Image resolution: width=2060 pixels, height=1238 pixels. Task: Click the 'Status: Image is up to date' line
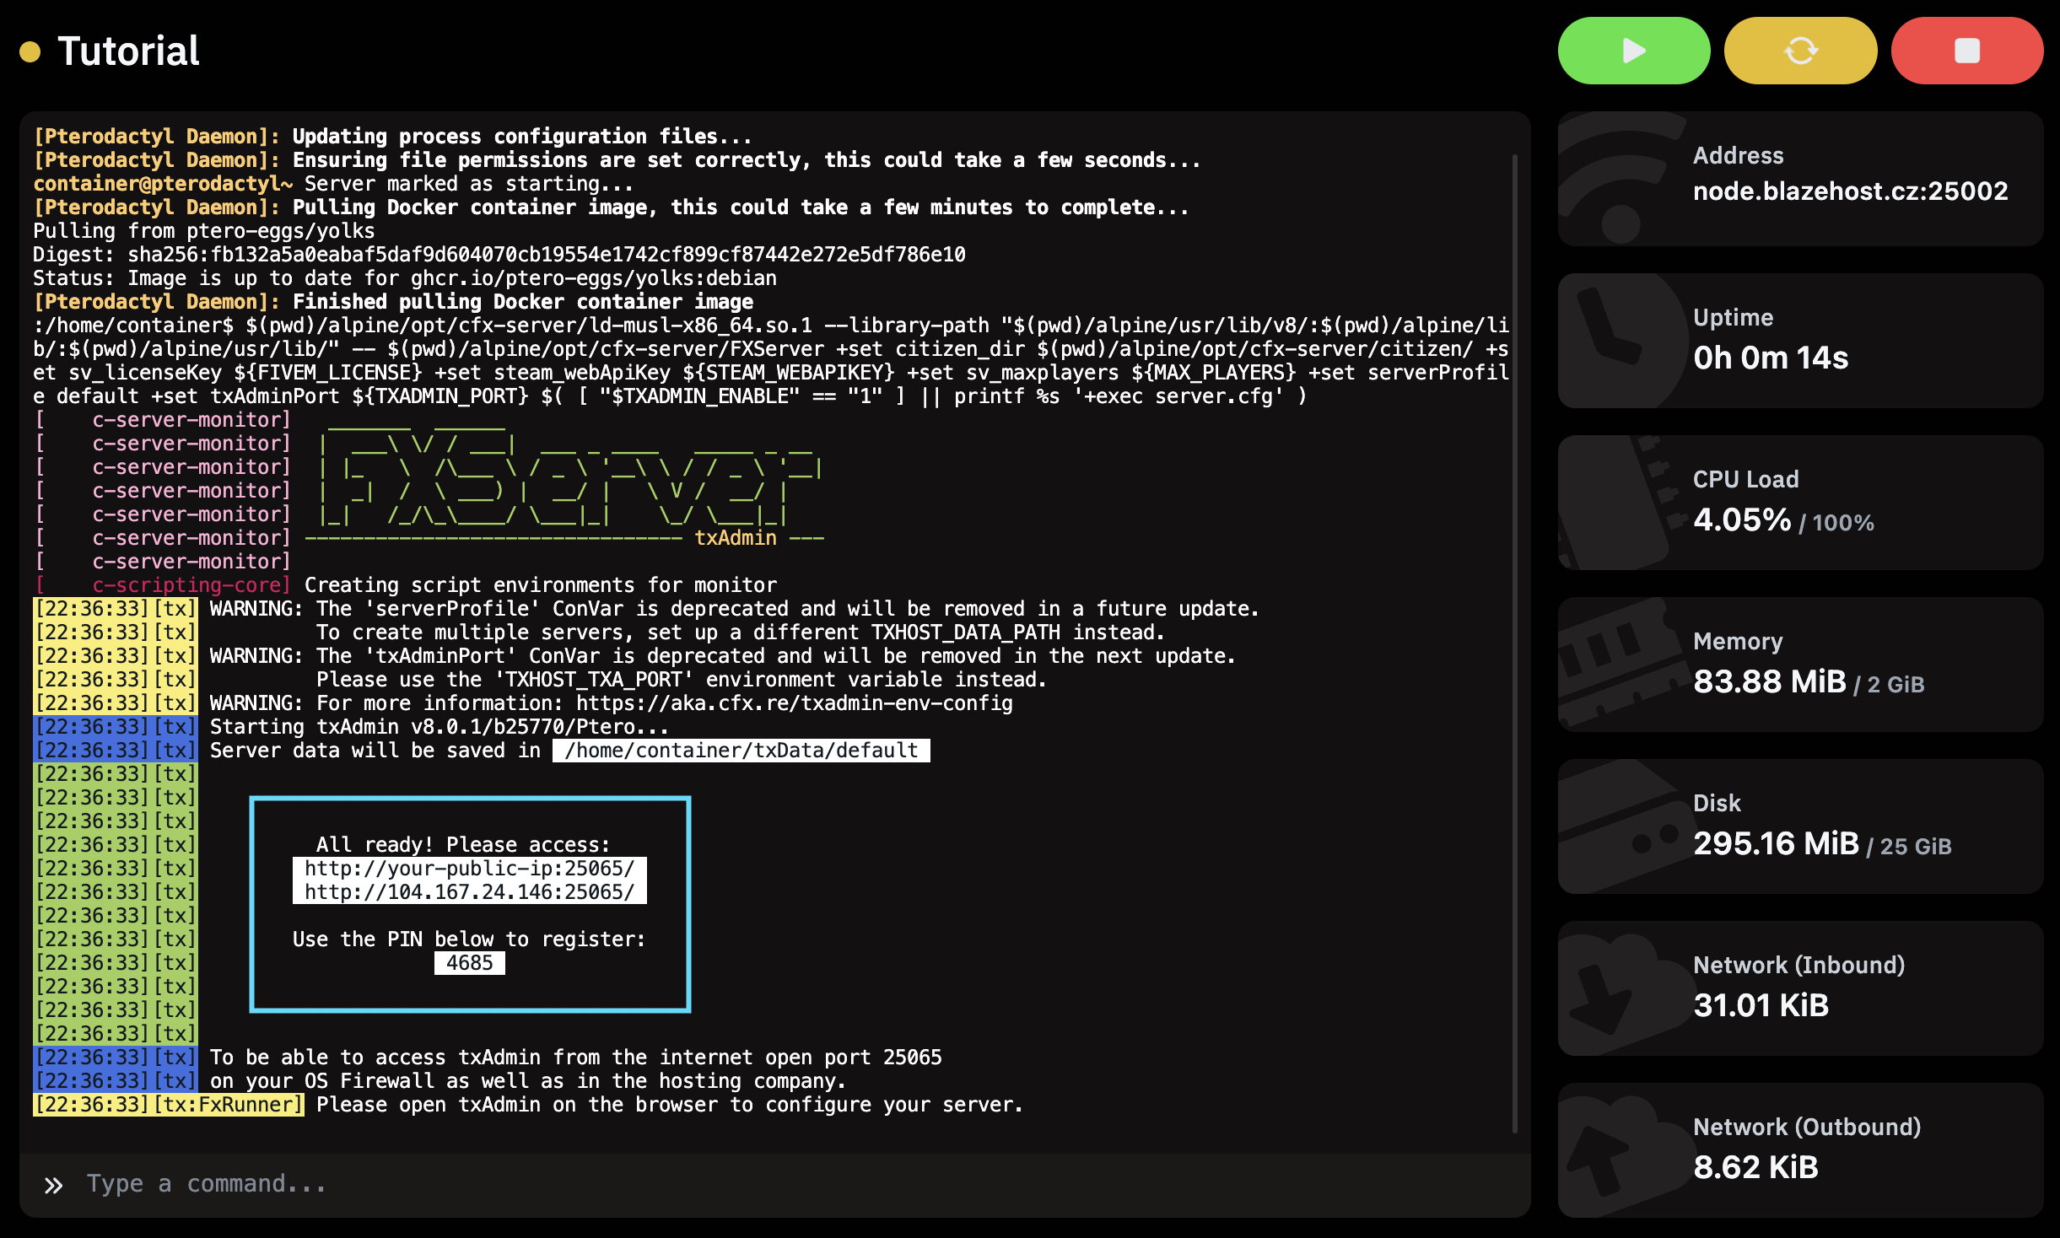point(404,278)
